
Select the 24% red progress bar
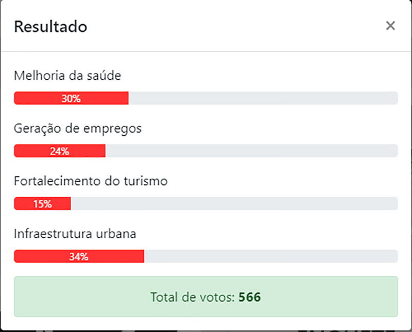coord(60,151)
